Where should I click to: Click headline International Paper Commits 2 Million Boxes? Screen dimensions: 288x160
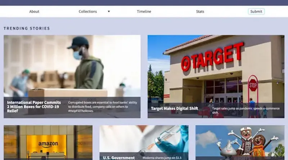[x=34, y=107]
